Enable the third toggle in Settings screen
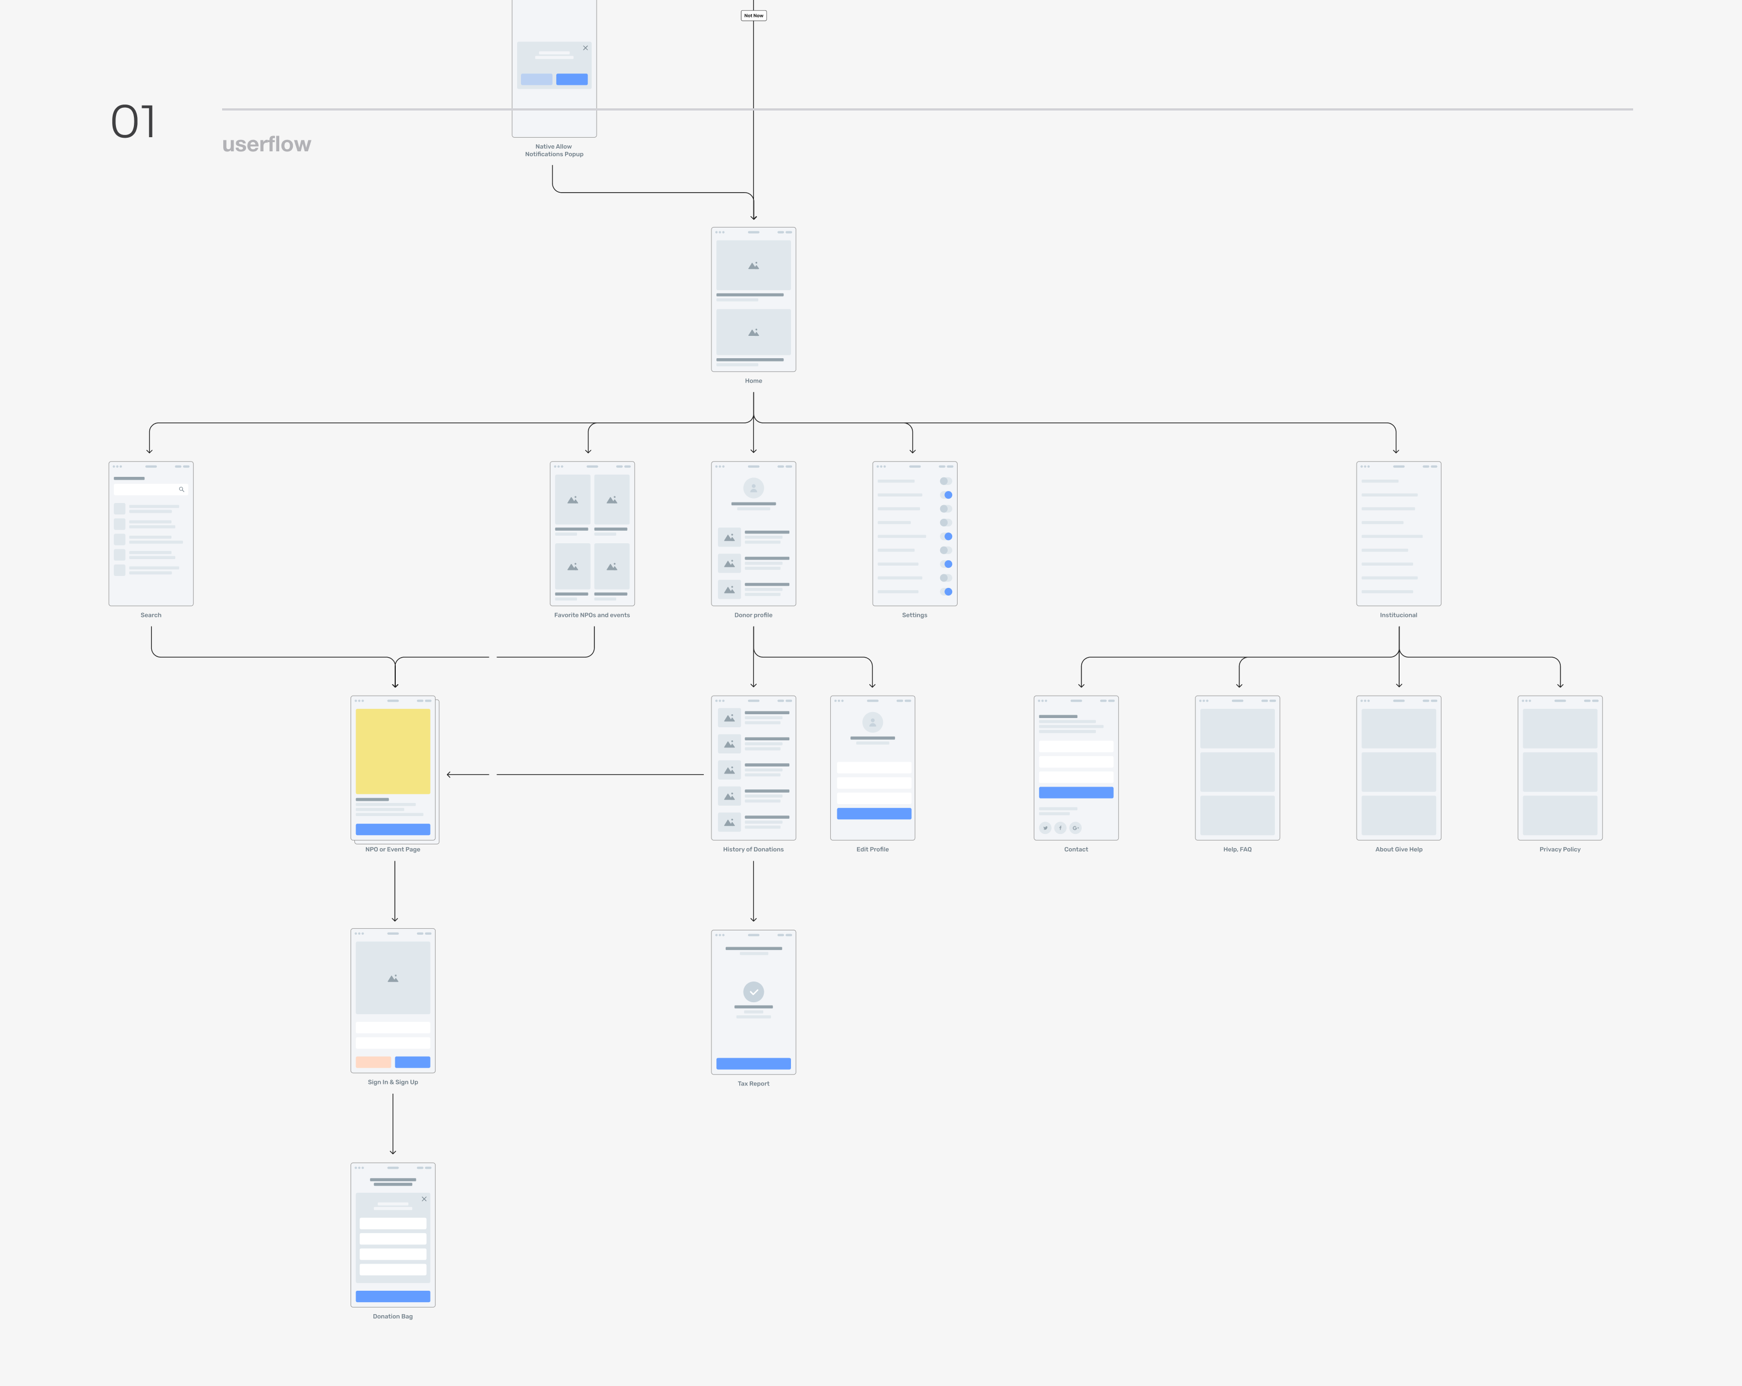The image size is (1742, 1386). click(x=946, y=509)
